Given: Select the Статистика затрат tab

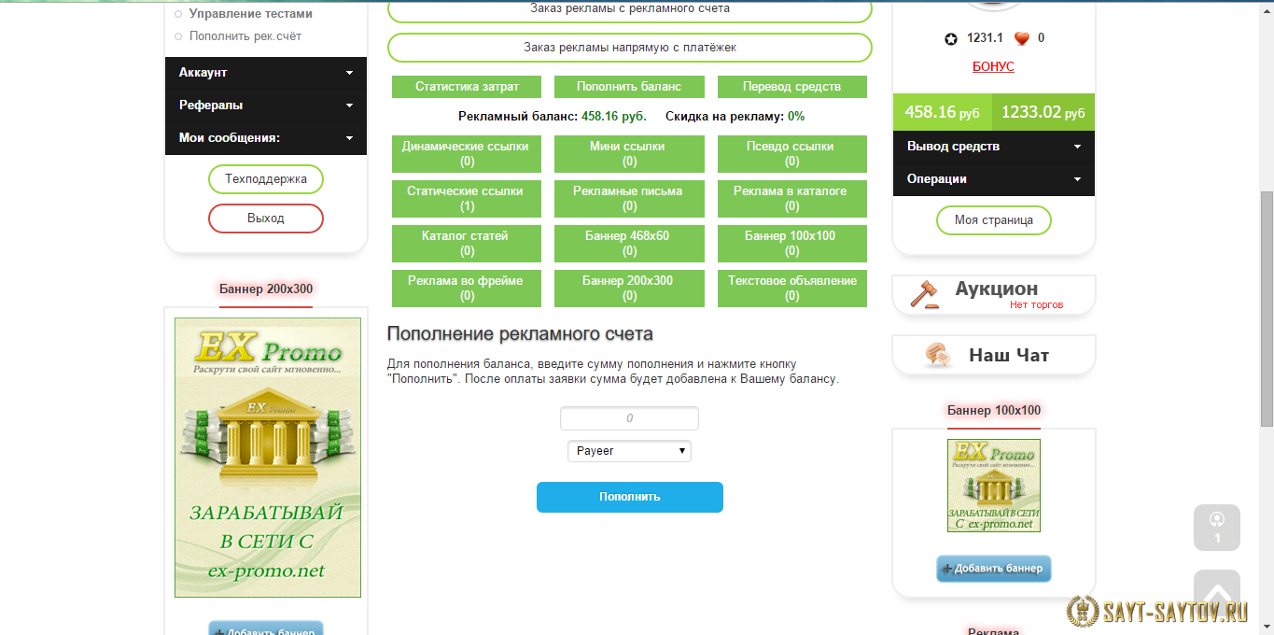Looking at the screenshot, I should click(467, 87).
